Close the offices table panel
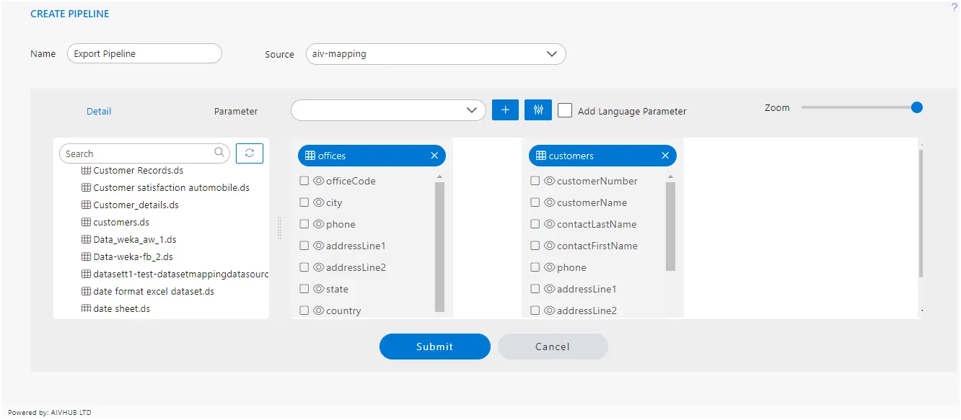Screen dimensions: 961x420 pos(434,156)
